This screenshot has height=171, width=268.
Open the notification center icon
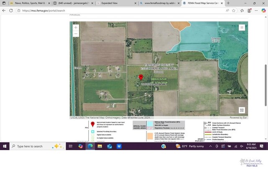coord(261,146)
